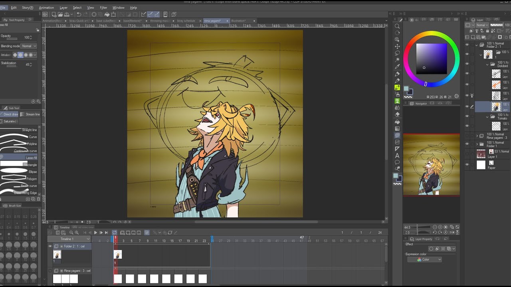Select the Ellipse sub tool
The image size is (511, 287).
(19, 172)
